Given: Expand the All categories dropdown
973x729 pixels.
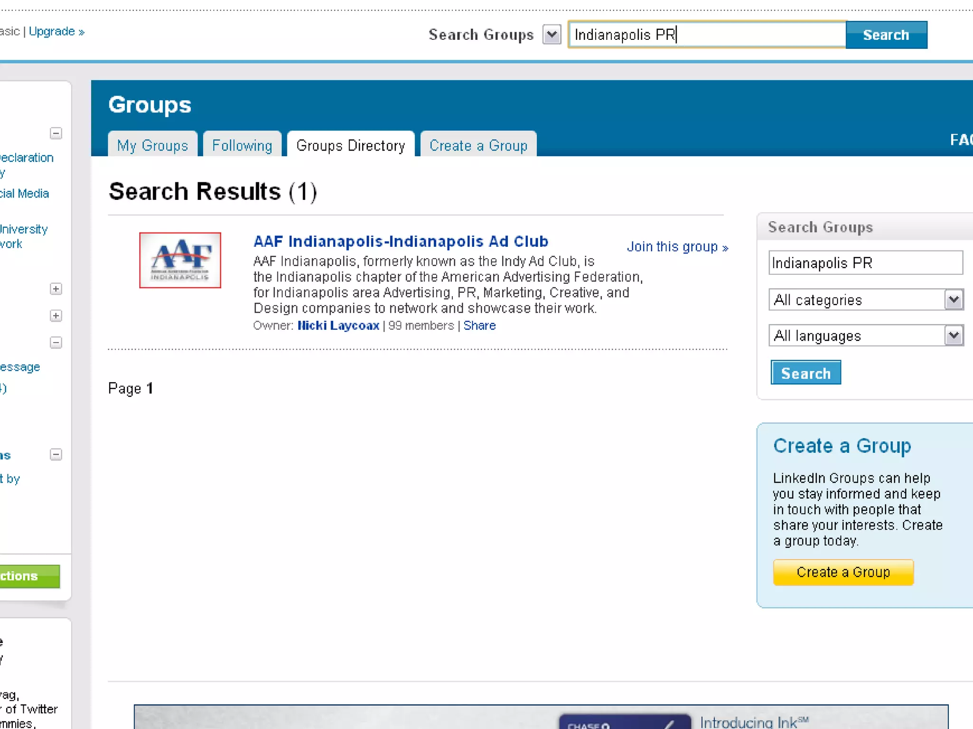Looking at the screenshot, I should click(x=953, y=299).
